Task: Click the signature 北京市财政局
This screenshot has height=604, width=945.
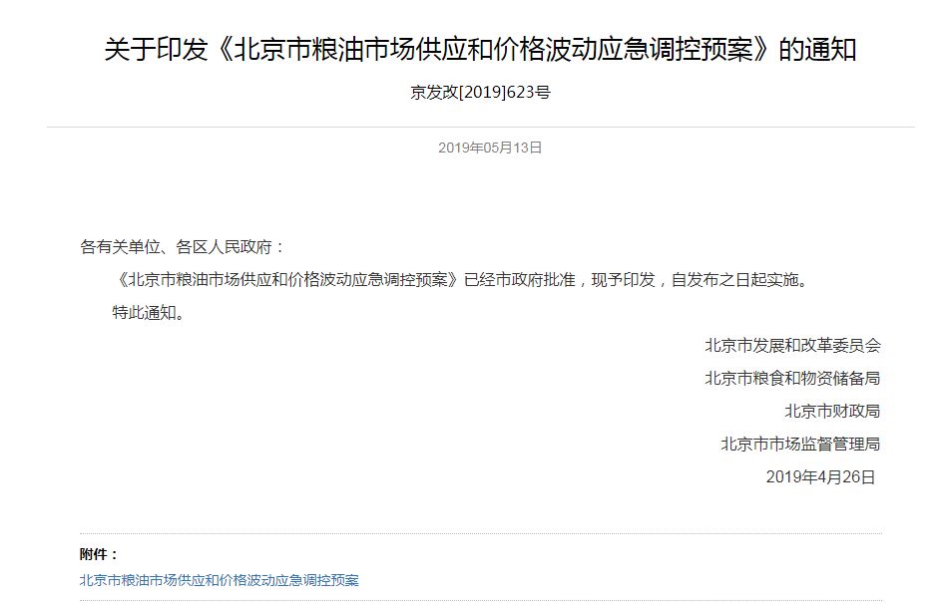Action: [x=832, y=412]
